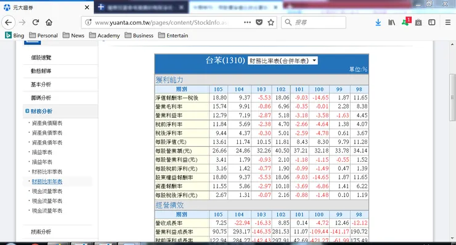The width and height of the screenshot is (456, 245).
Task: Click the 15.74 value in 營業毛利率 row
Action: click(219, 106)
